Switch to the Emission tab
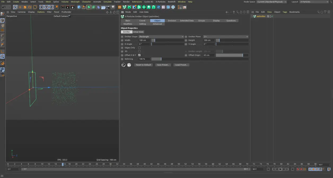This screenshot has width=333, height=178. [x=172, y=20]
